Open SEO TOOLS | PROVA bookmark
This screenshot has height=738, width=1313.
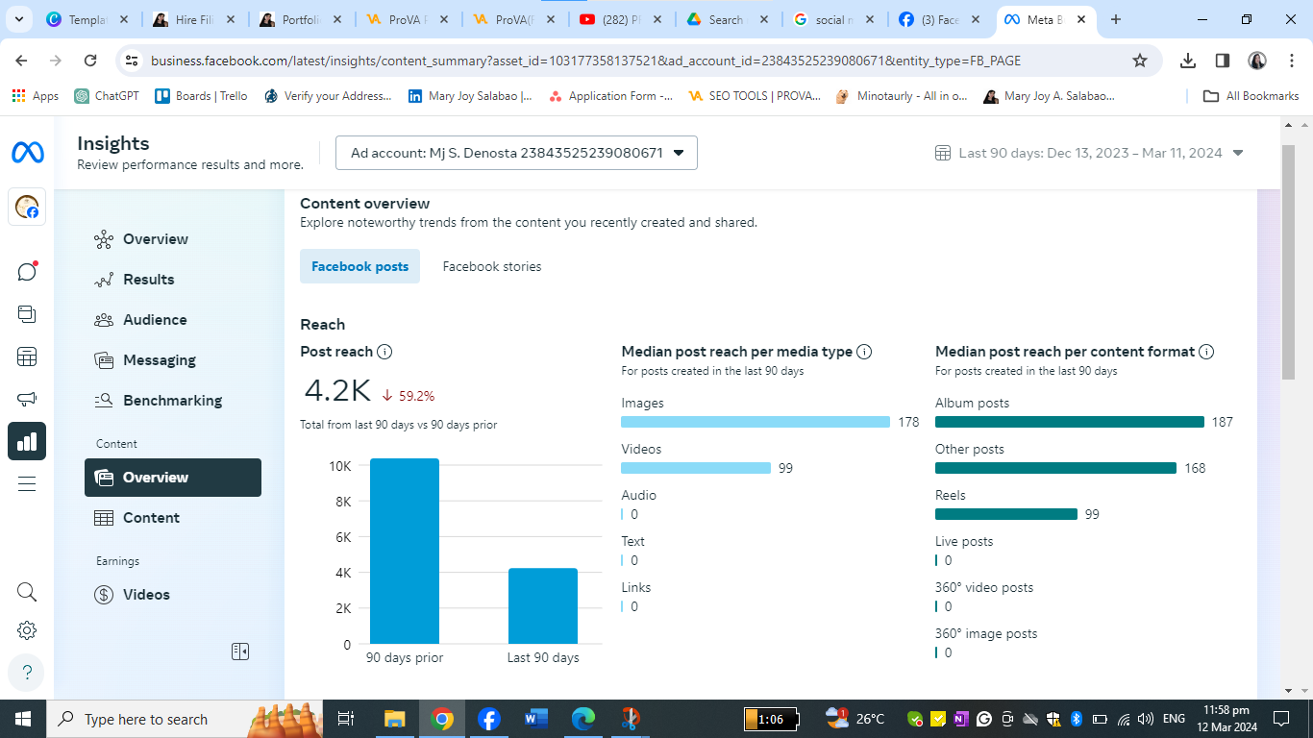756,96
